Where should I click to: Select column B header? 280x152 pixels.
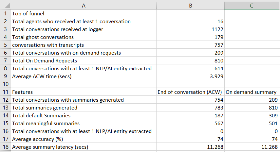pos(190,6)
